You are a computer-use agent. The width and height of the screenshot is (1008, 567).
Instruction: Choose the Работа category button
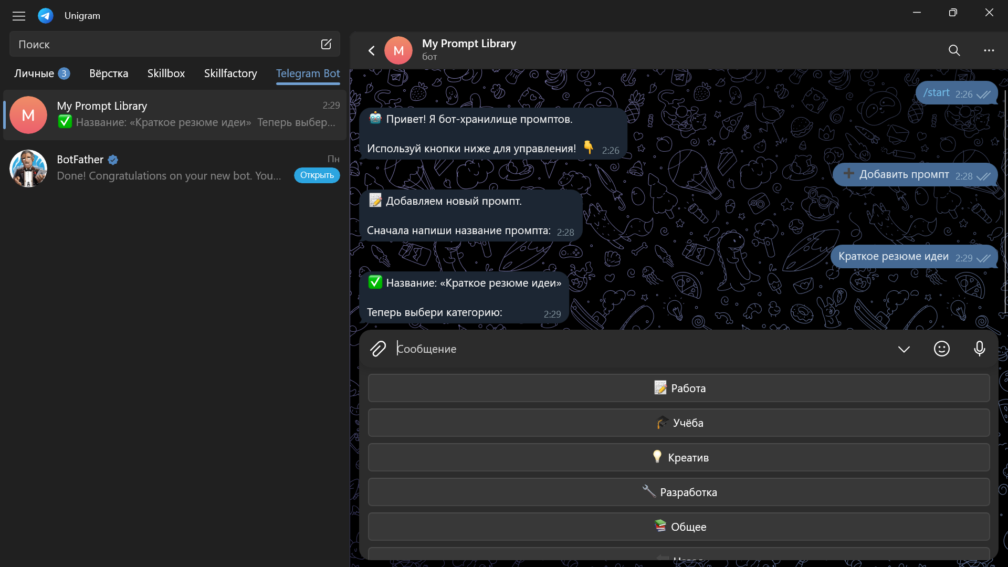(x=678, y=388)
